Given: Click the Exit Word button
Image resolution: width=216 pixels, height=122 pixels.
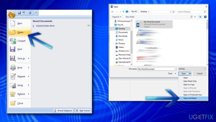Looking at the screenshot, I should [x=83, y=111].
